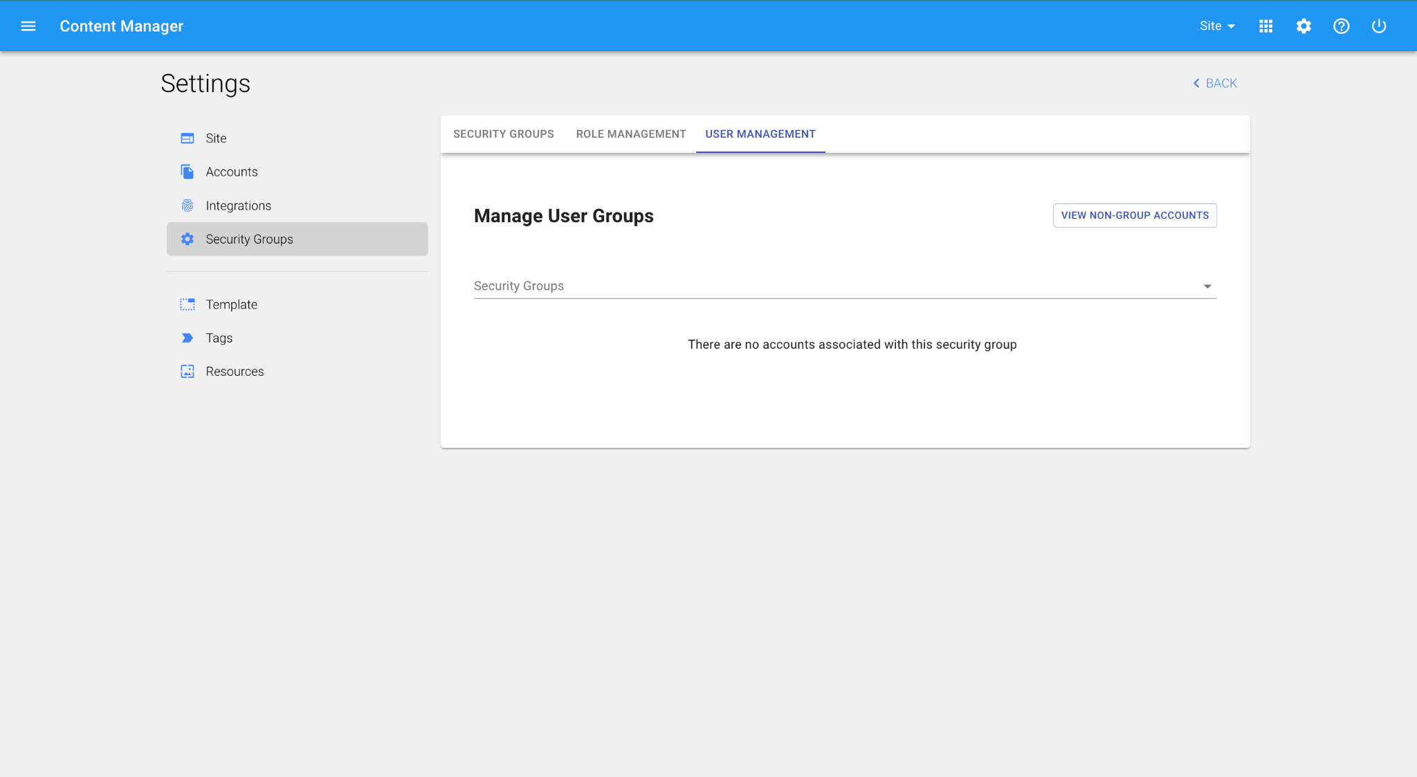Open the hamburger navigation menu
Image resolution: width=1417 pixels, height=777 pixels.
(28, 26)
